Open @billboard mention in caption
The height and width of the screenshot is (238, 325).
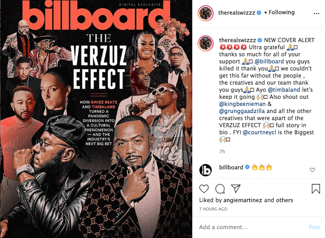269,62
